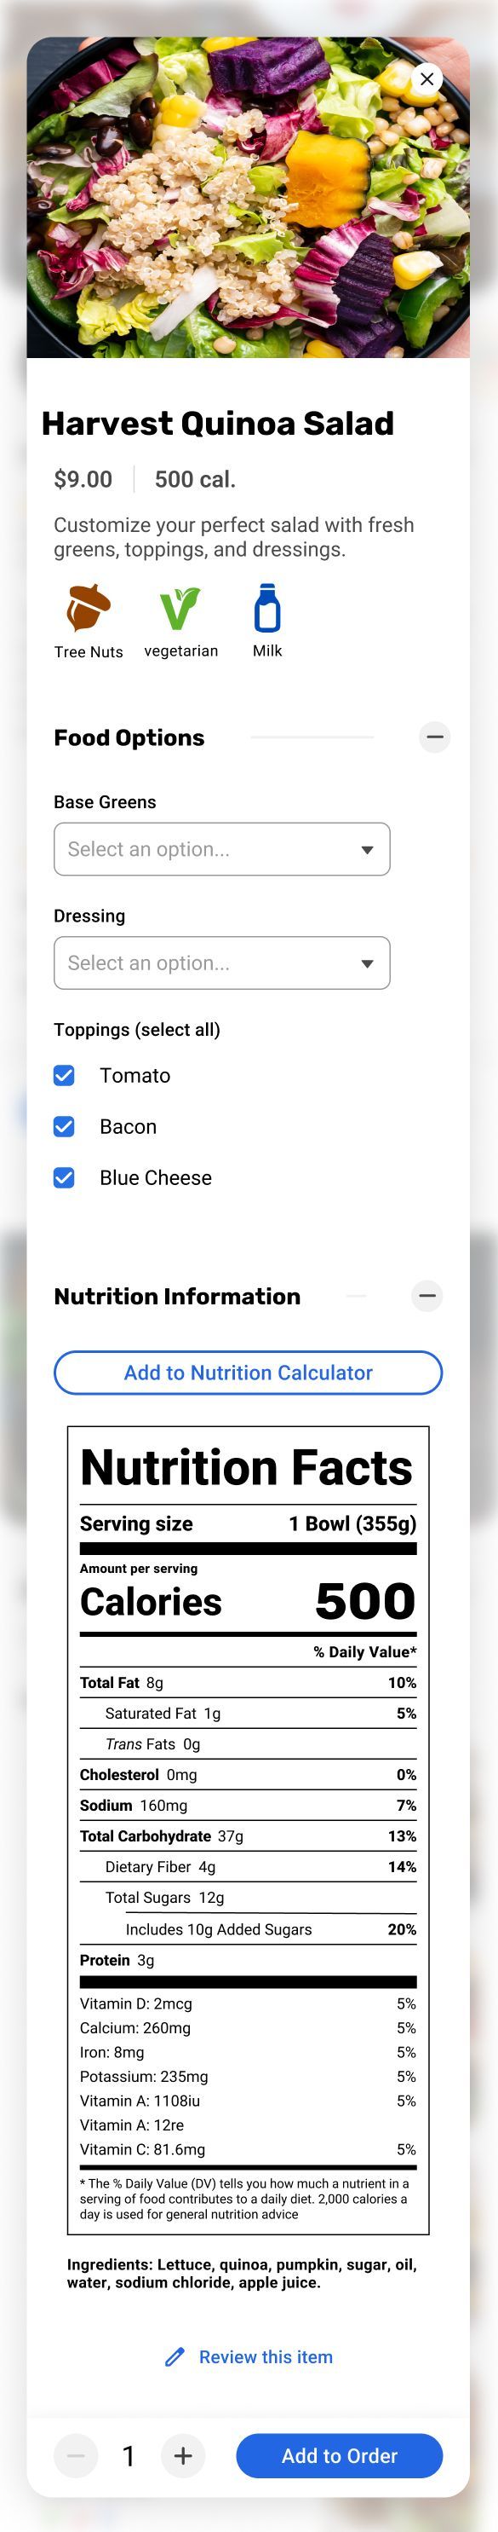The height and width of the screenshot is (2532, 498).
Task: Uncheck the Tomato topping
Action: coord(64,1075)
